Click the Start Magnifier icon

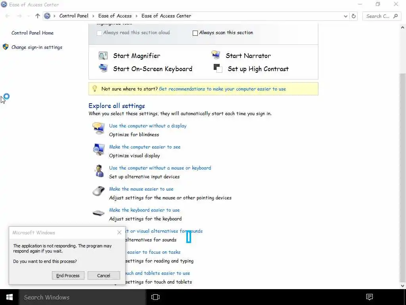click(103, 56)
